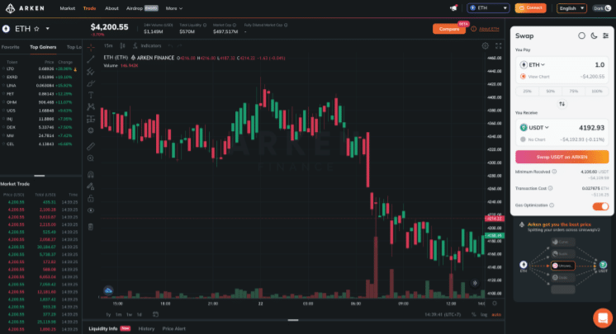Screen dimensions: 616x334
Task: Open swap settings sliders icon
Action: point(606,35)
